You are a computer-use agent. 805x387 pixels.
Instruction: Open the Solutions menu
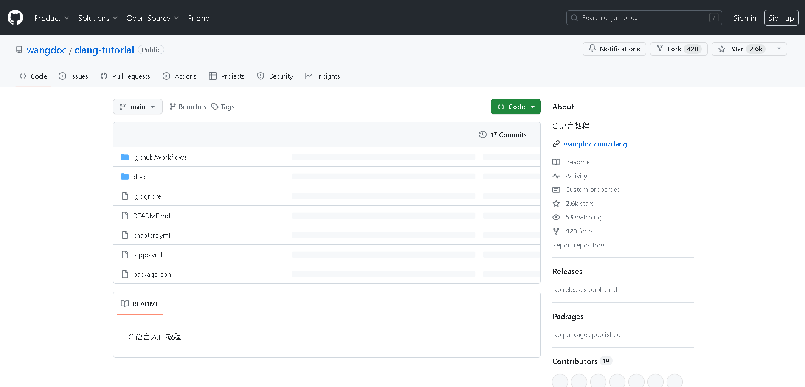click(98, 18)
